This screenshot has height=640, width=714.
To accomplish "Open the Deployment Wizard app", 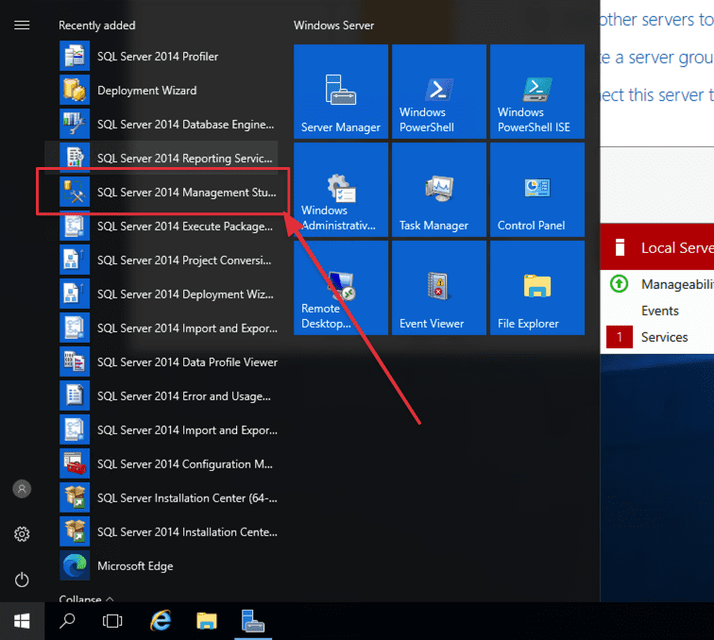I will [x=146, y=91].
